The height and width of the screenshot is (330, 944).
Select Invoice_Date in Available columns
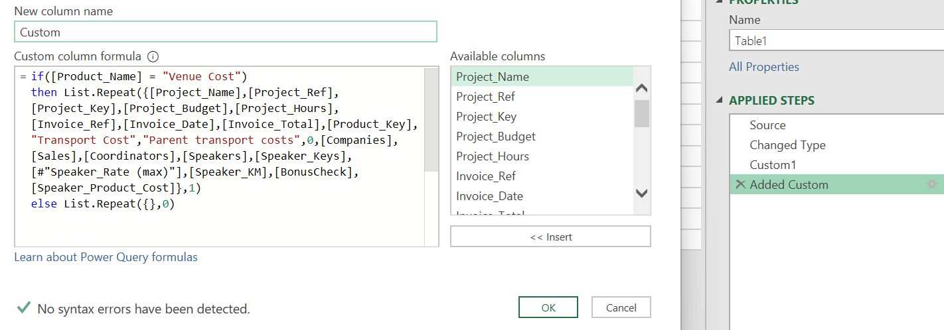click(x=542, y=196)
